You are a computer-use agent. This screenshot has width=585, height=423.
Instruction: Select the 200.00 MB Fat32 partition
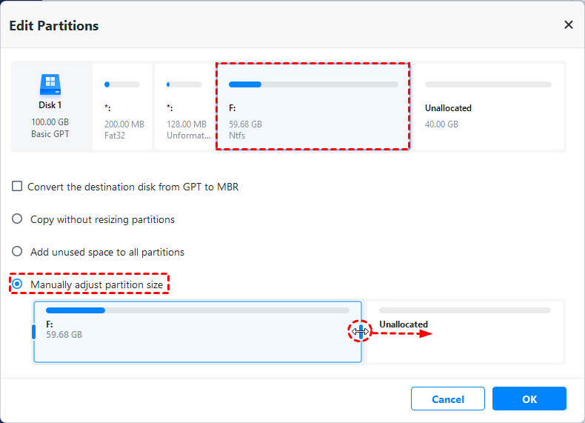pos(122,107)
